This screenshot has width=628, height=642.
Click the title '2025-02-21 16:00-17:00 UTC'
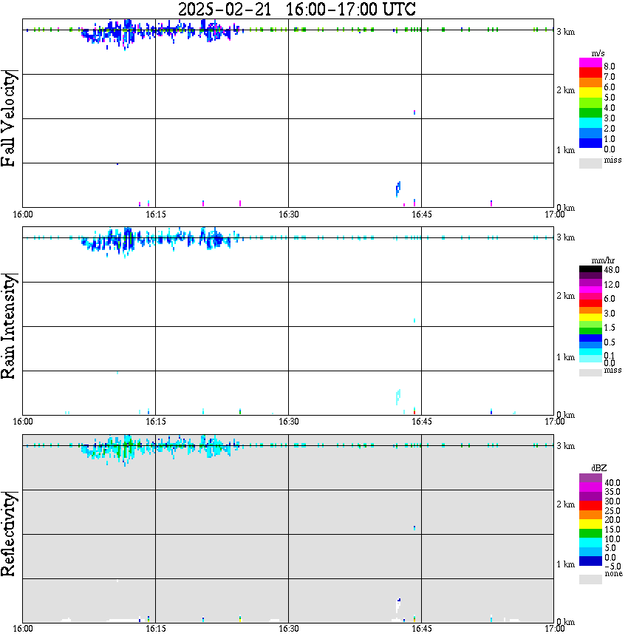(x=296, y=9)
